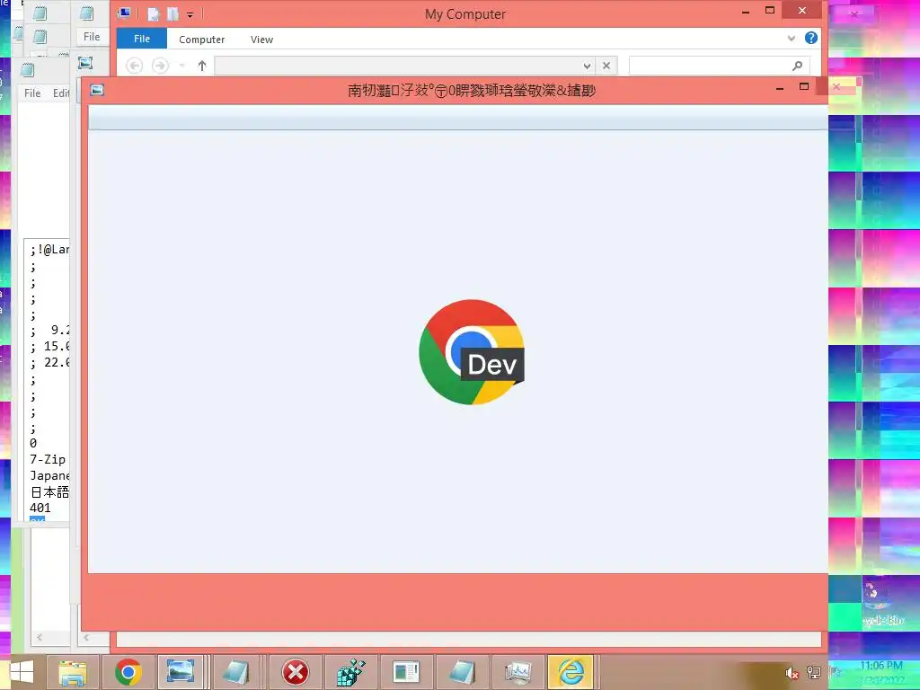920x690 pixels.
Task: Click the muted speaker volume tray icon
Action: coord(792,673)
